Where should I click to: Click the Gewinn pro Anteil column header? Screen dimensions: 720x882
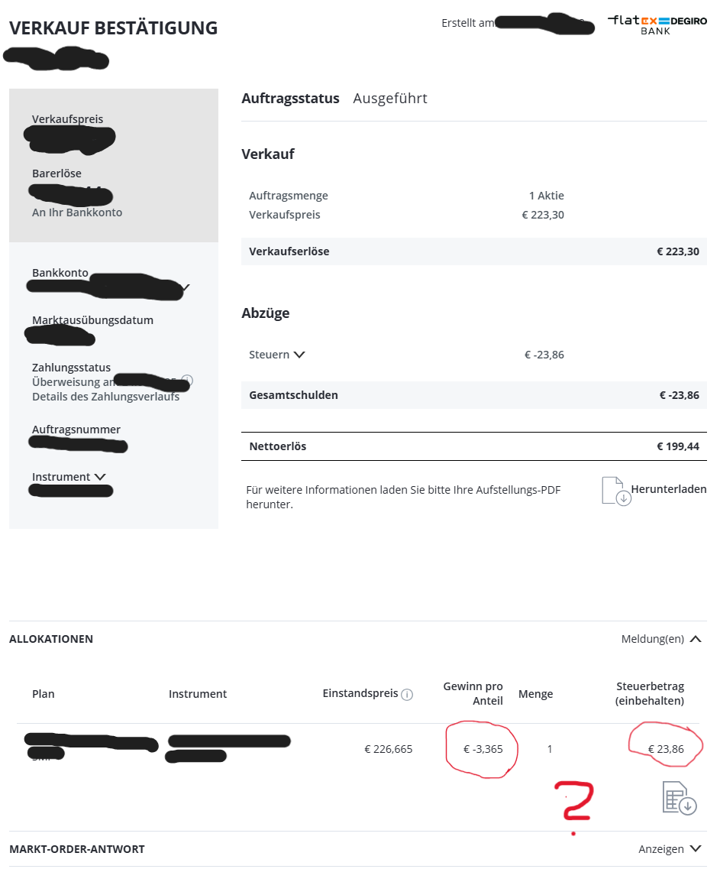coord(473,693)
